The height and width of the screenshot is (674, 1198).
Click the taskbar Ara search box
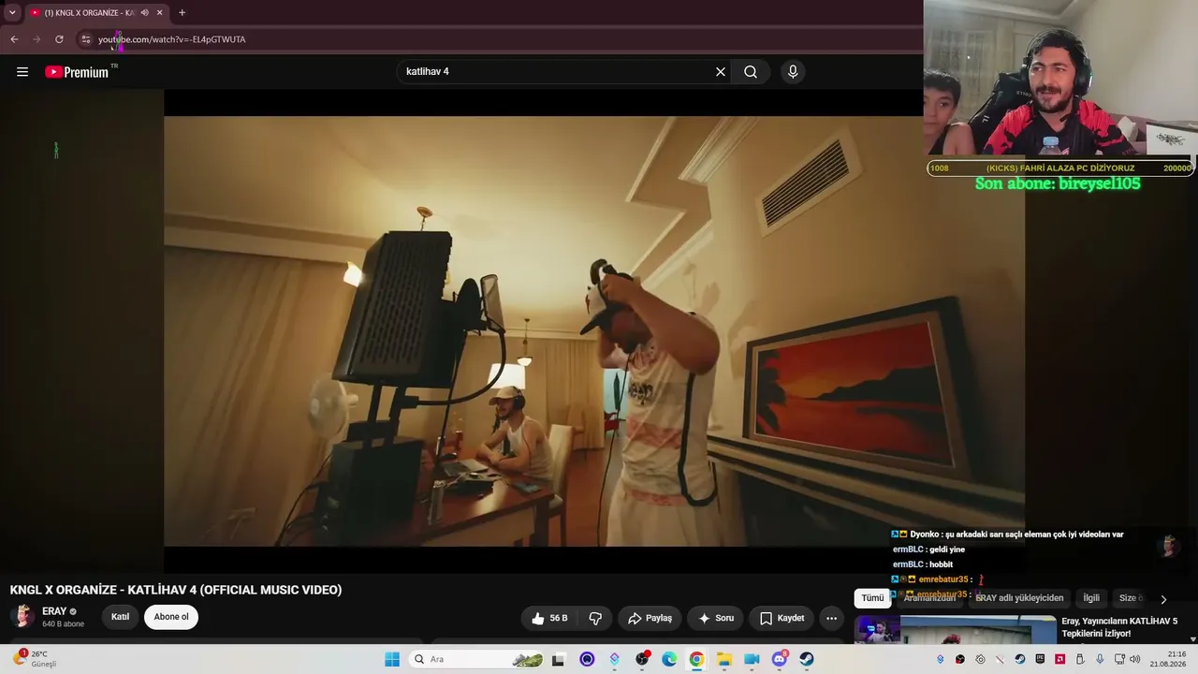(x=475, y=659)
